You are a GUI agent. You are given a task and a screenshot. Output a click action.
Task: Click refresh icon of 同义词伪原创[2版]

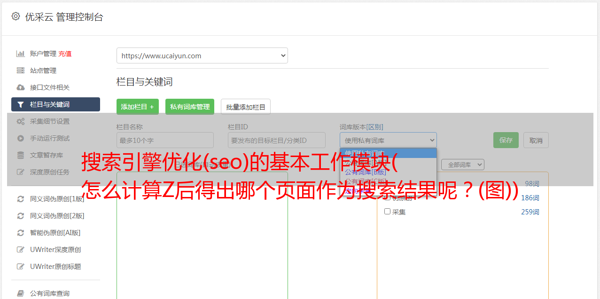pyautogui.click(x=21, y=216)
